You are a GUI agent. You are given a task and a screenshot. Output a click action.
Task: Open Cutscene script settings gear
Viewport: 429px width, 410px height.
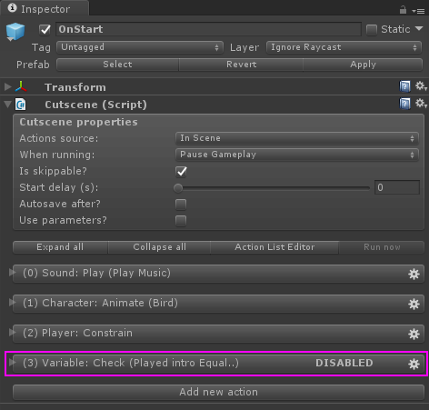tap(421, 104)
